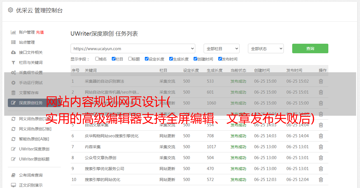The image size is (360, 188).
Task: Select 智能伪原创[AI版] sidebar item
Action: [x=34, y=139]
